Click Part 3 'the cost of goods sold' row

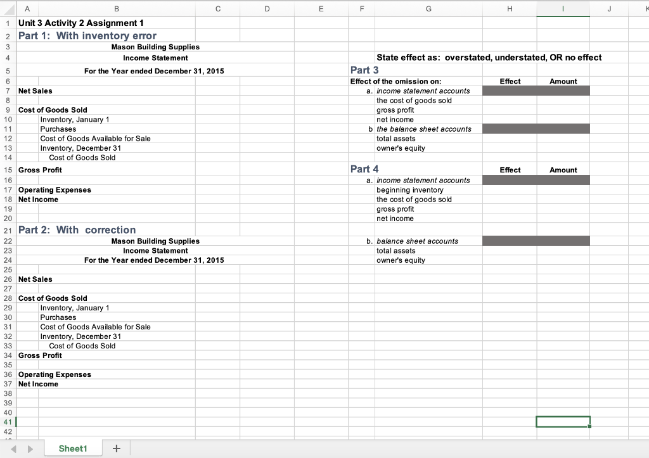tap(414, 101)
